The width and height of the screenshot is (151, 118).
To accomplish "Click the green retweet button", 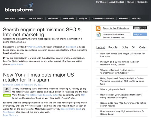I will click(7, 95).
